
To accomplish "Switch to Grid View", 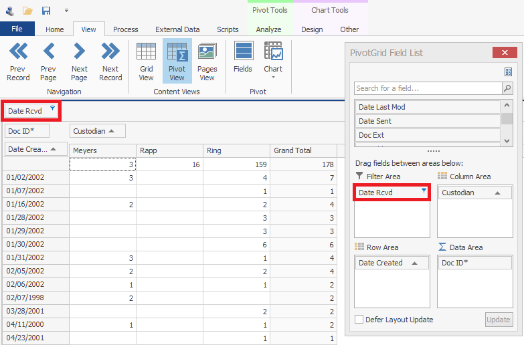I will click(146, 62).
